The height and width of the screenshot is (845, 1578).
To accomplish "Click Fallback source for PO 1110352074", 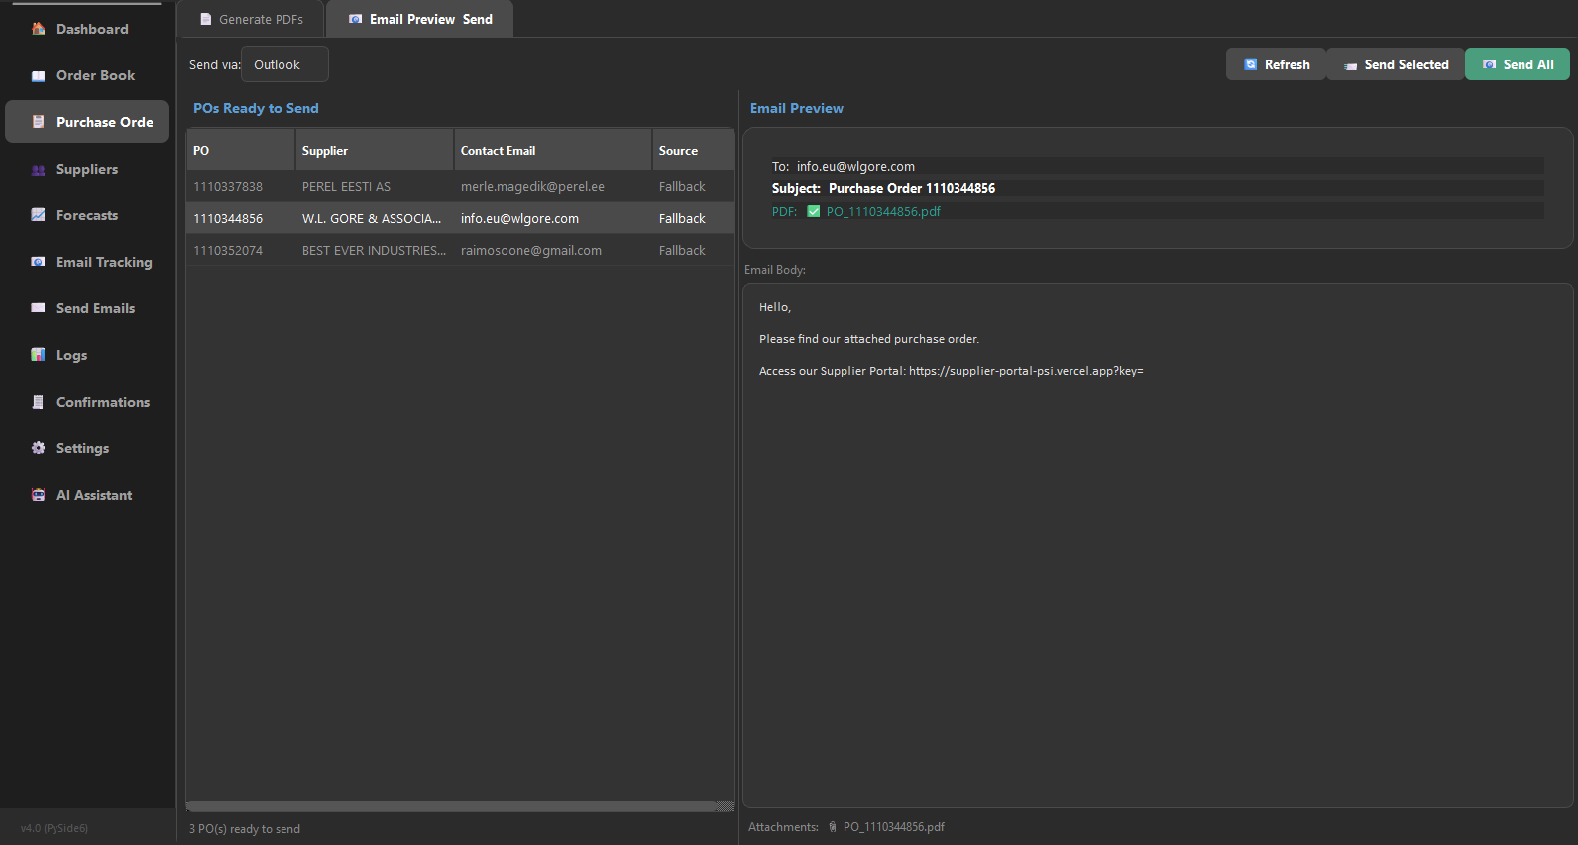I will coord(693,250).
